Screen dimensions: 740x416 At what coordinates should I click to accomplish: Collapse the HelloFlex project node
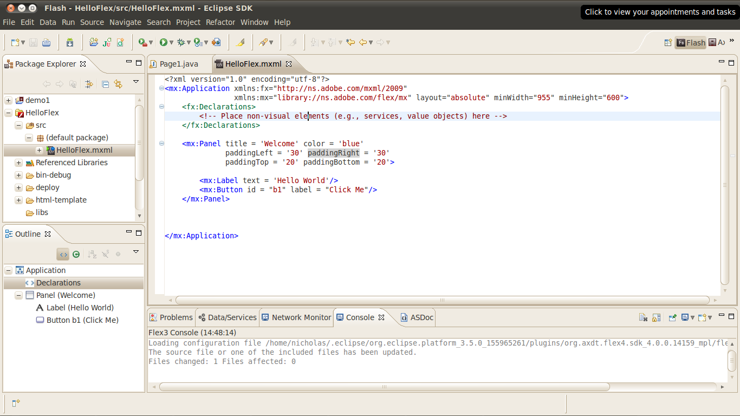(9, 113)
